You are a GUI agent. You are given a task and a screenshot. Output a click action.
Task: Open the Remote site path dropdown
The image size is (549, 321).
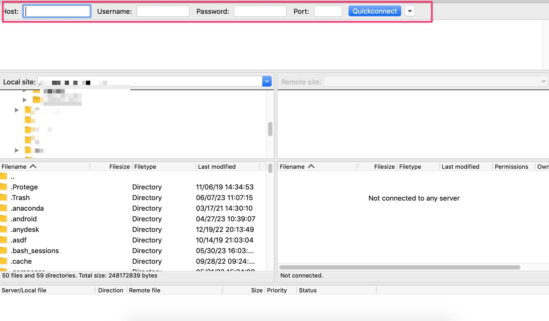pos(543,81)
